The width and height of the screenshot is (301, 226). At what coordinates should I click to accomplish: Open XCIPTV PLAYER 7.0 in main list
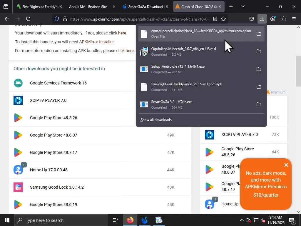[48, 100]
